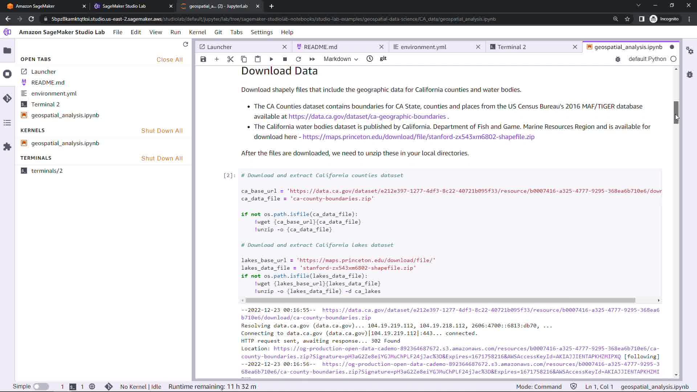This screenshot has height=392, width=697.
Task: Cut the selected cell with the scissors icon
Action: tap(230, 59)
